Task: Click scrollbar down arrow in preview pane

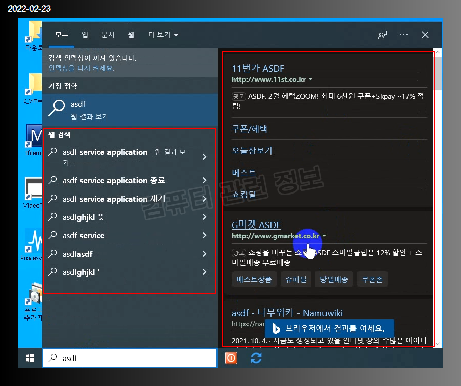Action: [x=438, y=343]
